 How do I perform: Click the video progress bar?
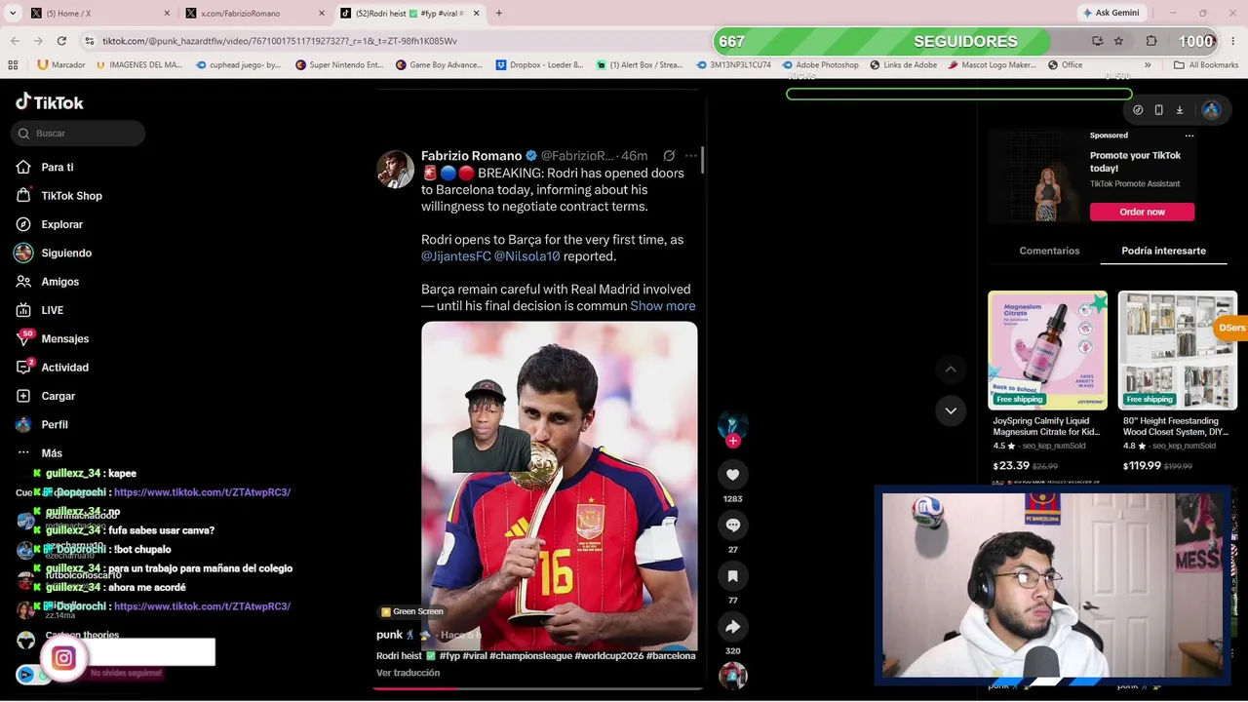tap(538, 688)
